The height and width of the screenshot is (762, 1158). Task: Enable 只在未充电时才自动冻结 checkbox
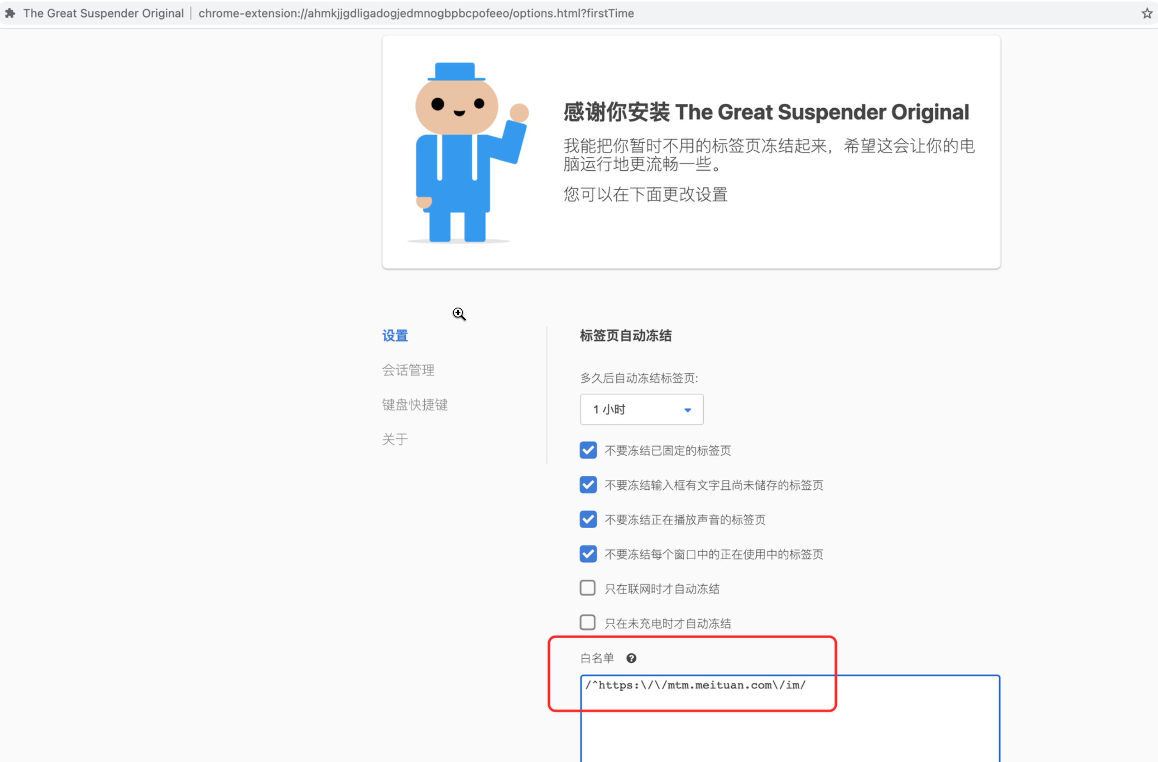pyautogui.click(x=588, y=623)
